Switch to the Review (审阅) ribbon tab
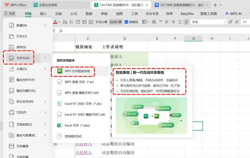The image size is (250, 158). (x=104, y=14)
